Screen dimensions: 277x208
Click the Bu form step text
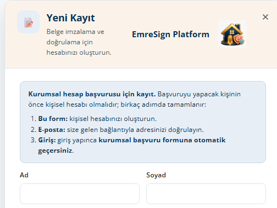[97, 119]
